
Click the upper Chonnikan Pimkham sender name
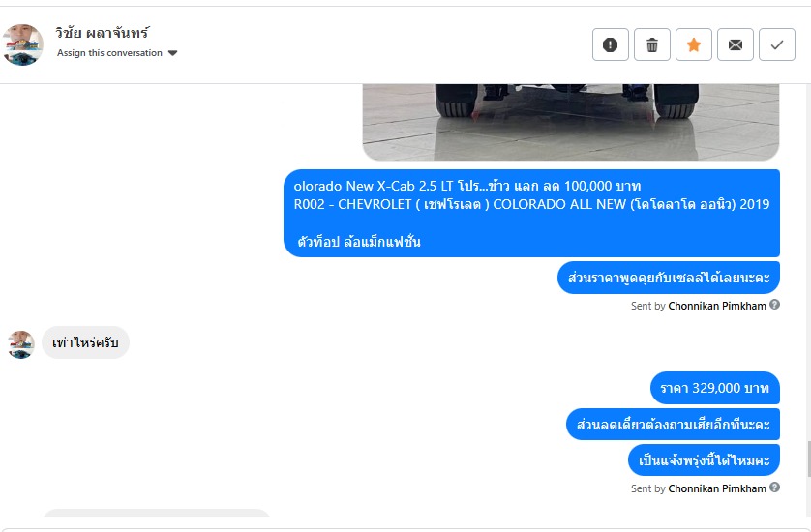click(717, 306)
